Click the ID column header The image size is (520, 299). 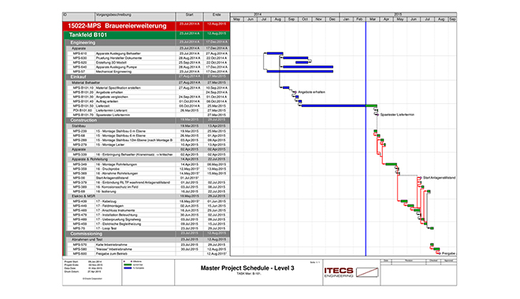(x=79, y=17)
